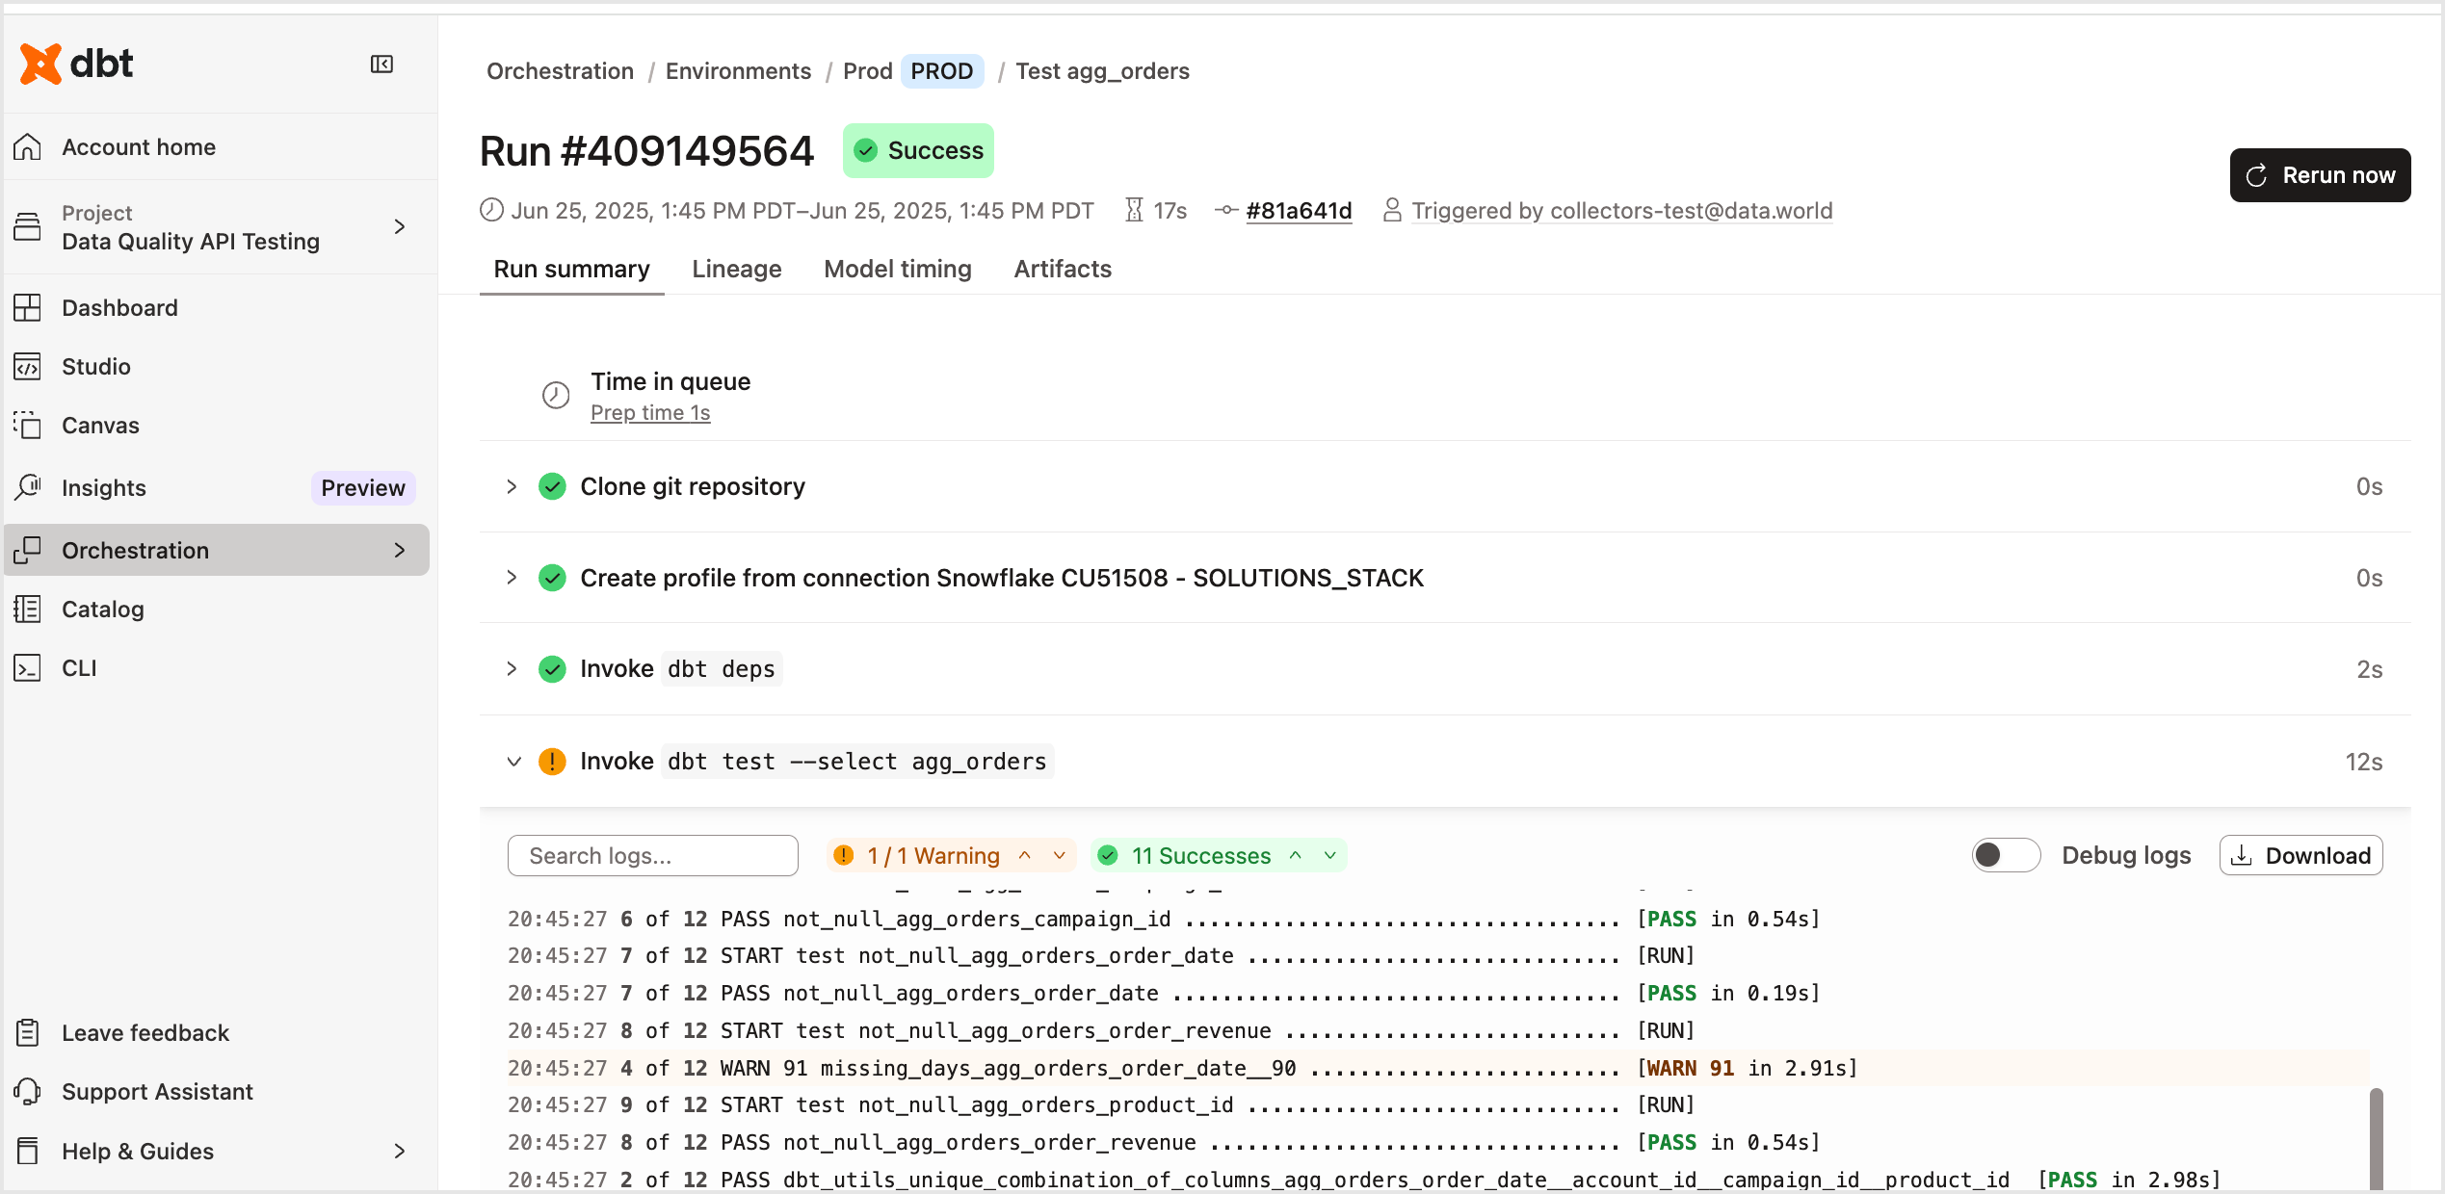Click the Account home house icon

click(x=28, y=146)
